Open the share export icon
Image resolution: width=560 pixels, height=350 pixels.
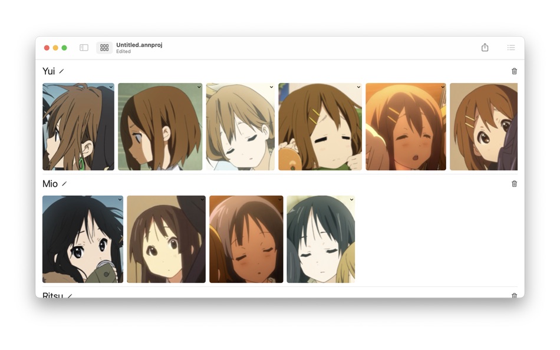click(x=485, y=48)
